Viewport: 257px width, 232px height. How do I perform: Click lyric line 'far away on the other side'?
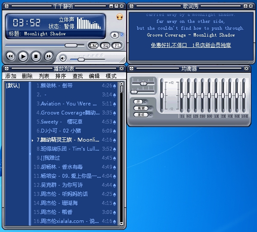tap(190, 21)
